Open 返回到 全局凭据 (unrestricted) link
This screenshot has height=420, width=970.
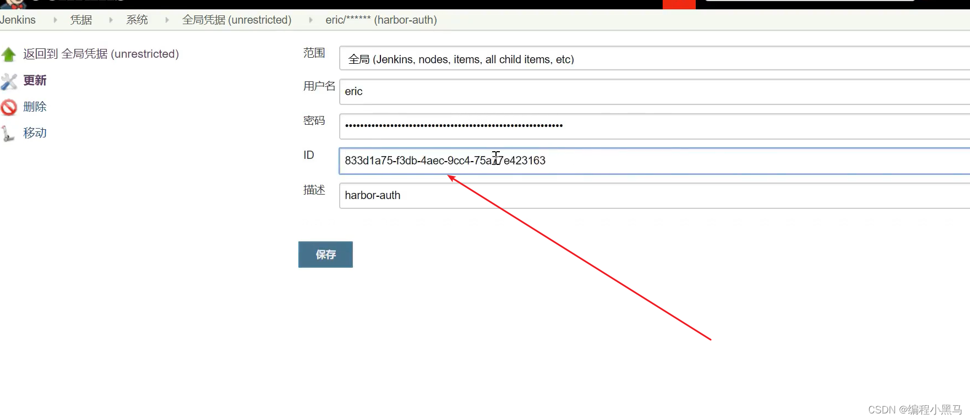101,54
